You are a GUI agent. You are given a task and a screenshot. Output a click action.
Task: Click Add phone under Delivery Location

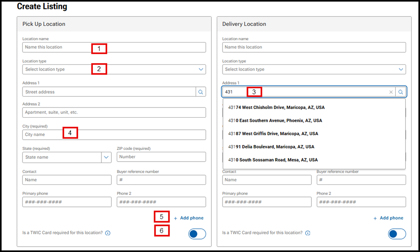(x=388, y=218)
